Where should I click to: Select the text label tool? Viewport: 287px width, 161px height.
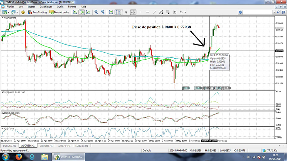tap(175, 12)
